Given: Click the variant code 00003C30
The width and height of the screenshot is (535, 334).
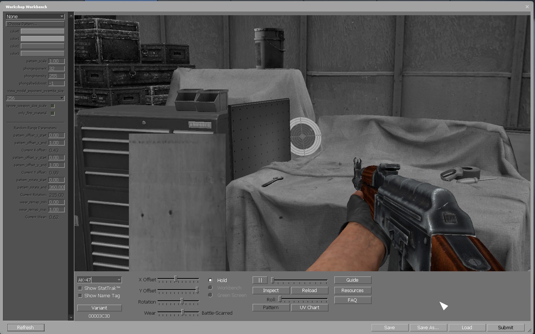Looking at the screenshot, I should pos(99,316).
